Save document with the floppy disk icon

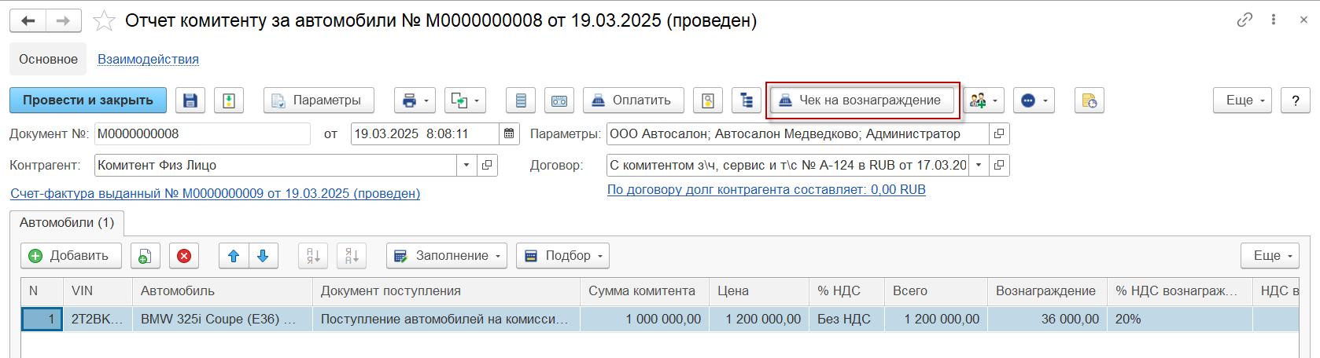click(190, 100)
